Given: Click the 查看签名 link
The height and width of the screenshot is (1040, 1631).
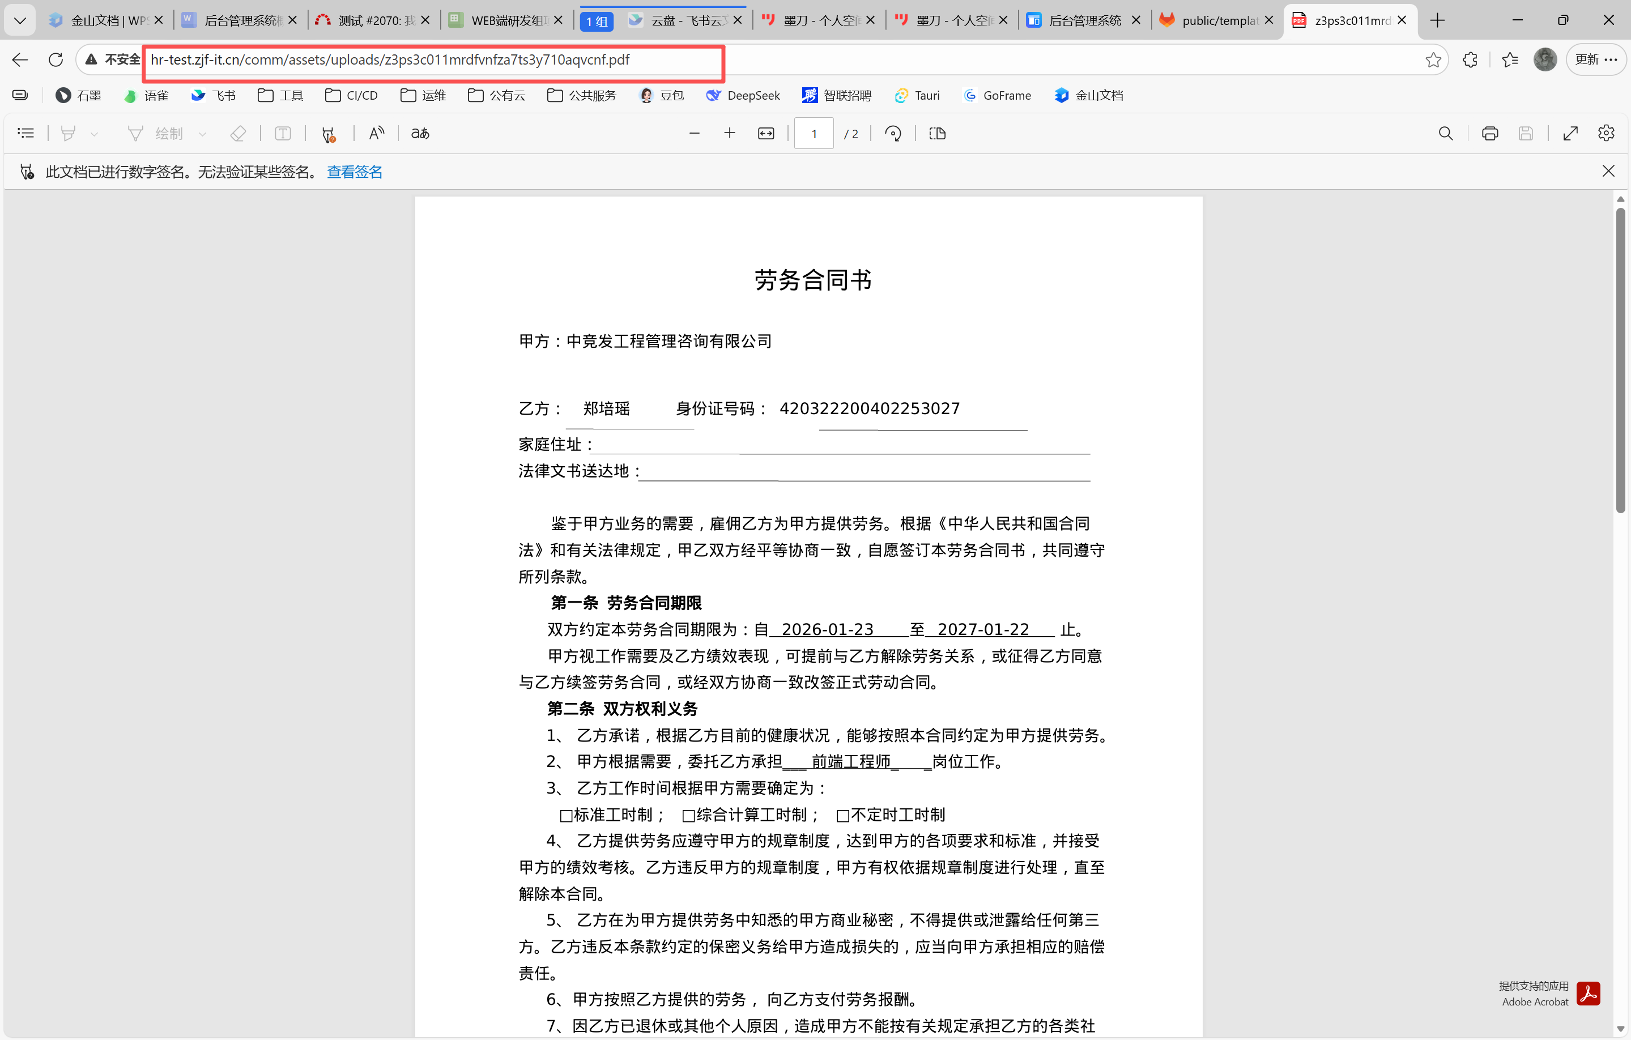Looking at the screenshot, I should point(354,172).
